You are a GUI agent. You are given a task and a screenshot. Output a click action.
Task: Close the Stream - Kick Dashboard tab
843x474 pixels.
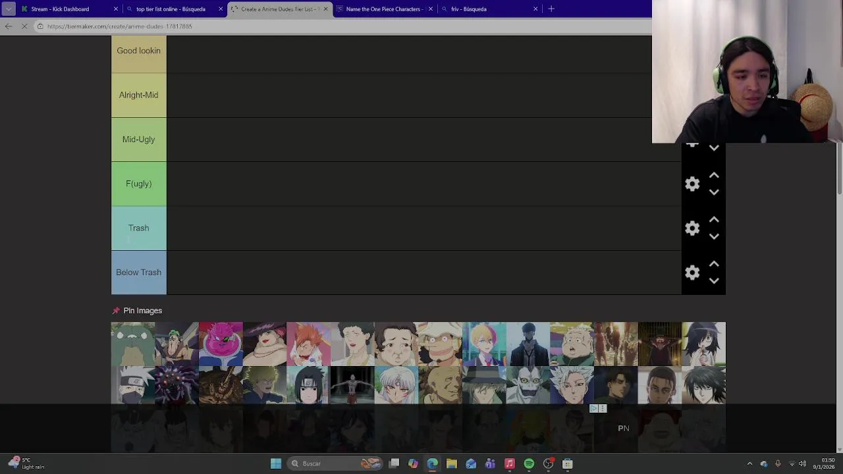(x=116, y=9)
